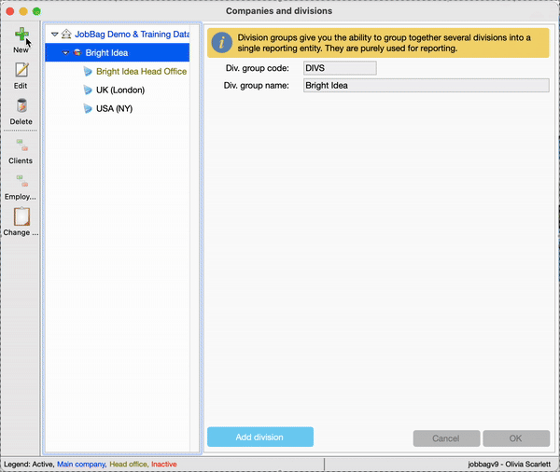The image size is (560, 472).
Task: Click the group icon beside Bright Idea
Action: click(x=77, y=53)
